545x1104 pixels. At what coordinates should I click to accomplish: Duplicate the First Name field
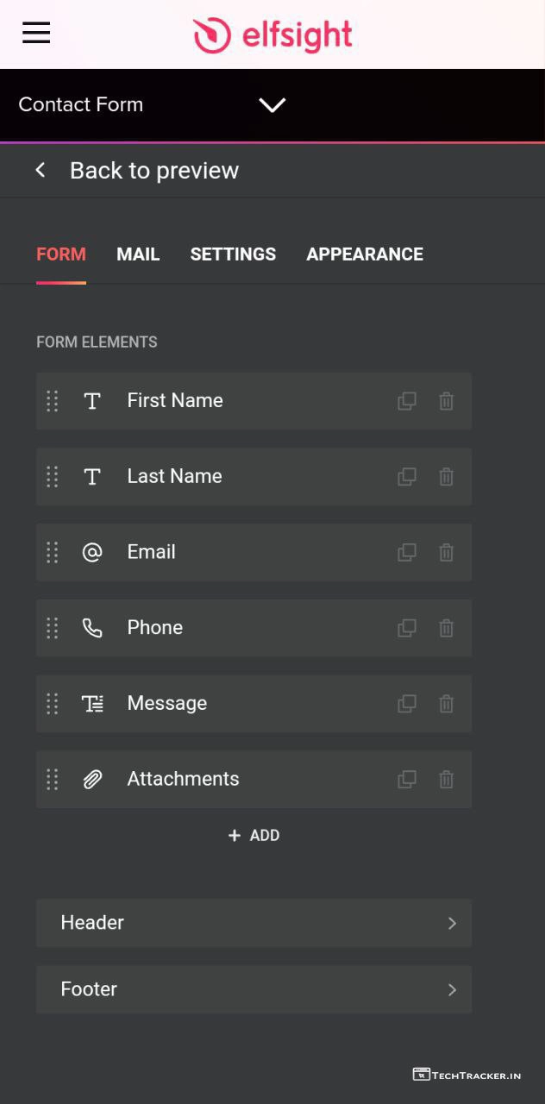[x=407, y=401]
